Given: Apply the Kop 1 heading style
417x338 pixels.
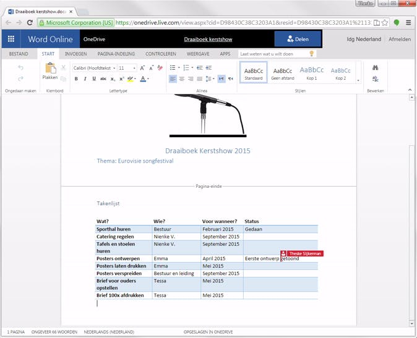Looking at the screenshot, I should (x=312, y=73).
